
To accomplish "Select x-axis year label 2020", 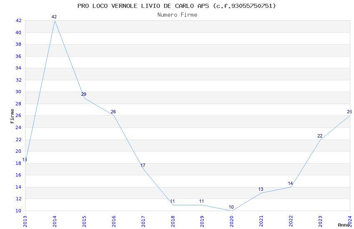I will tap(232, 222).
